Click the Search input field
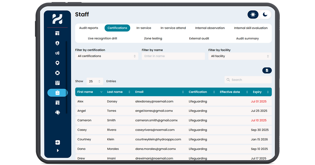This screenshot has width=315, height=165. click(x=248, y=80)
